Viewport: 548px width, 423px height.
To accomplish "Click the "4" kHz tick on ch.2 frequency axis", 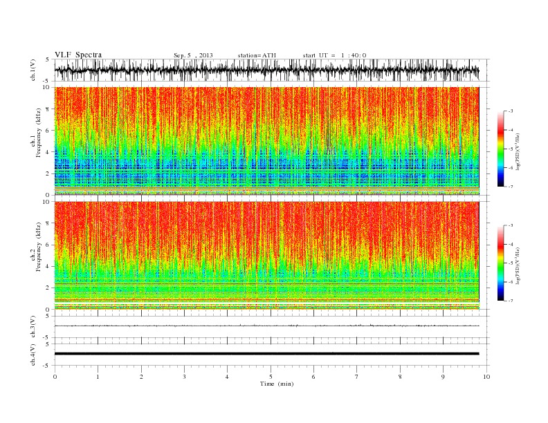I will [48, 267].
